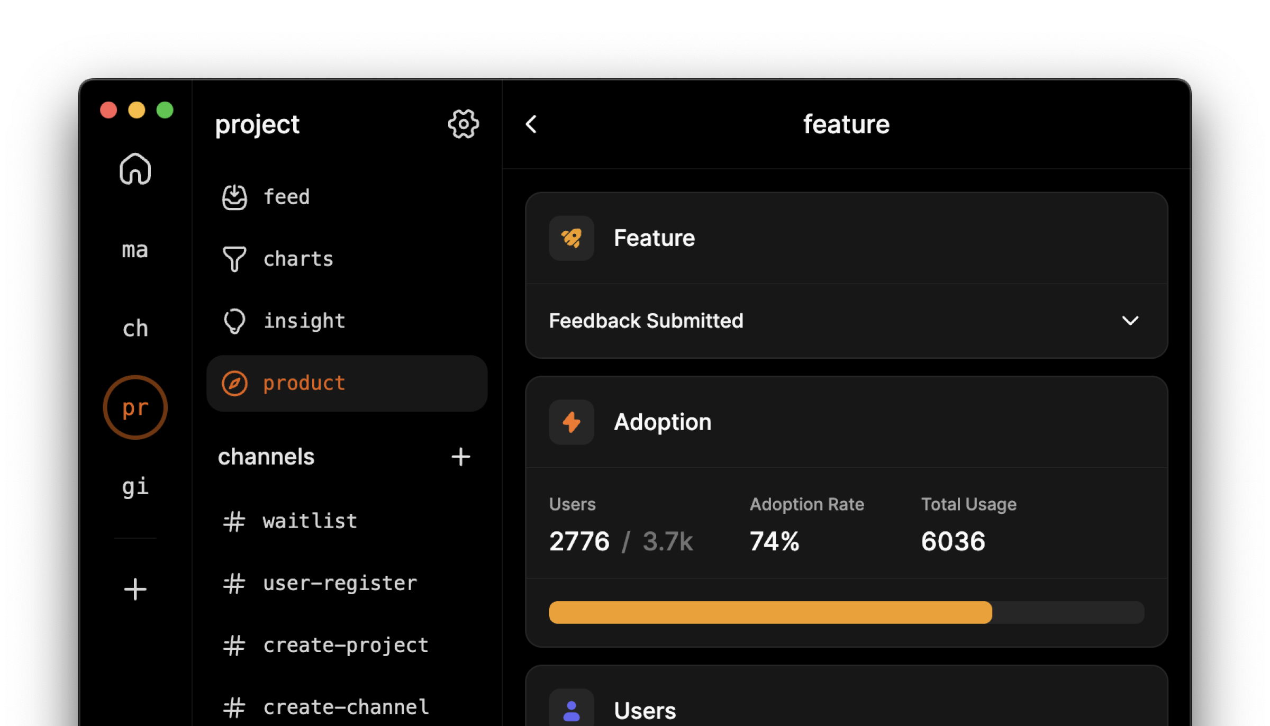This screenshot has width=1270, height=726.
Task: Switch to the 'pr' workspace
Action: coord(135,407)
